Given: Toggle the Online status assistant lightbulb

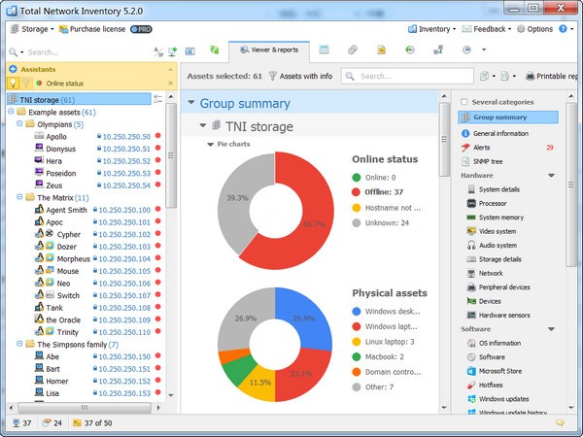Looking at the screenshot, I should (x=13, y=84).
